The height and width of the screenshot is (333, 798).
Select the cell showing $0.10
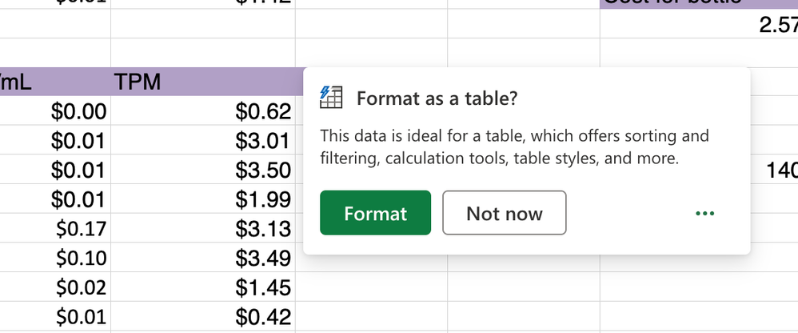tap(56, 258)
